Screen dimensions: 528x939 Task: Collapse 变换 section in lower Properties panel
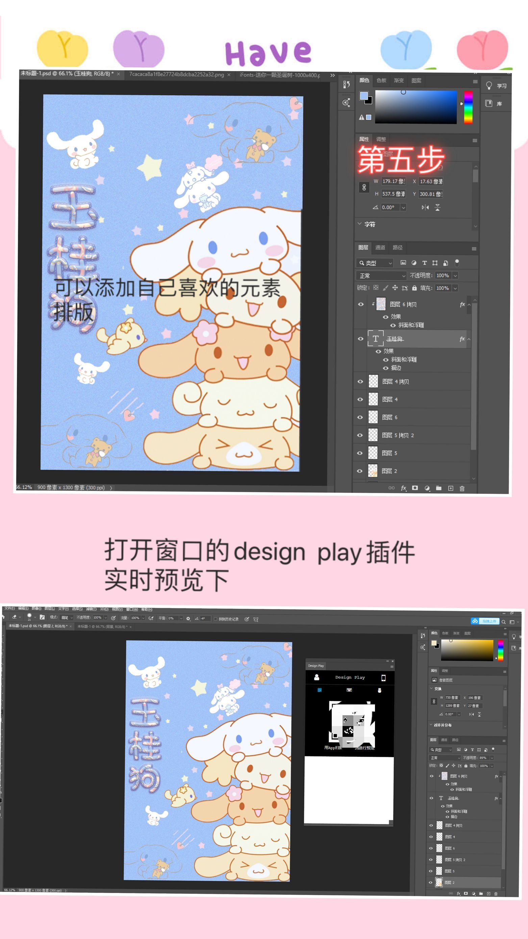coord(432,689)
